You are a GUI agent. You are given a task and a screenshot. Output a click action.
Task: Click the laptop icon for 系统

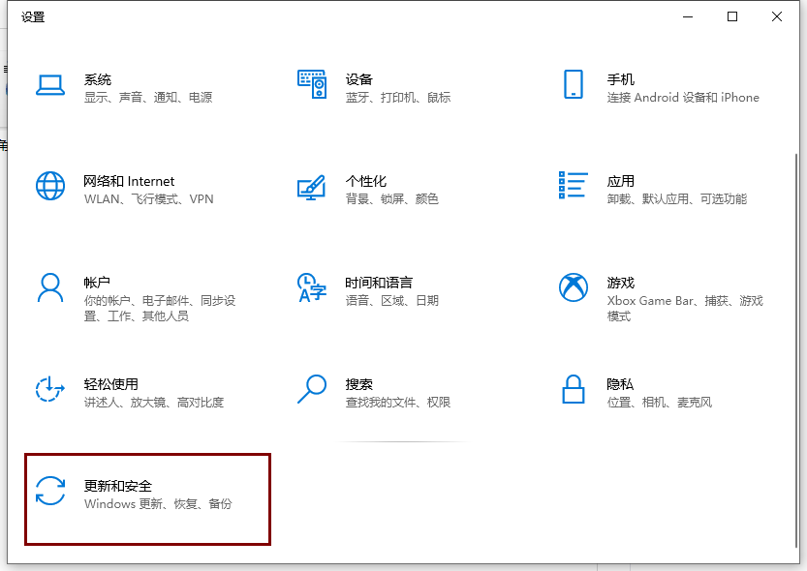pyautogui.click(x=49, y=85)
